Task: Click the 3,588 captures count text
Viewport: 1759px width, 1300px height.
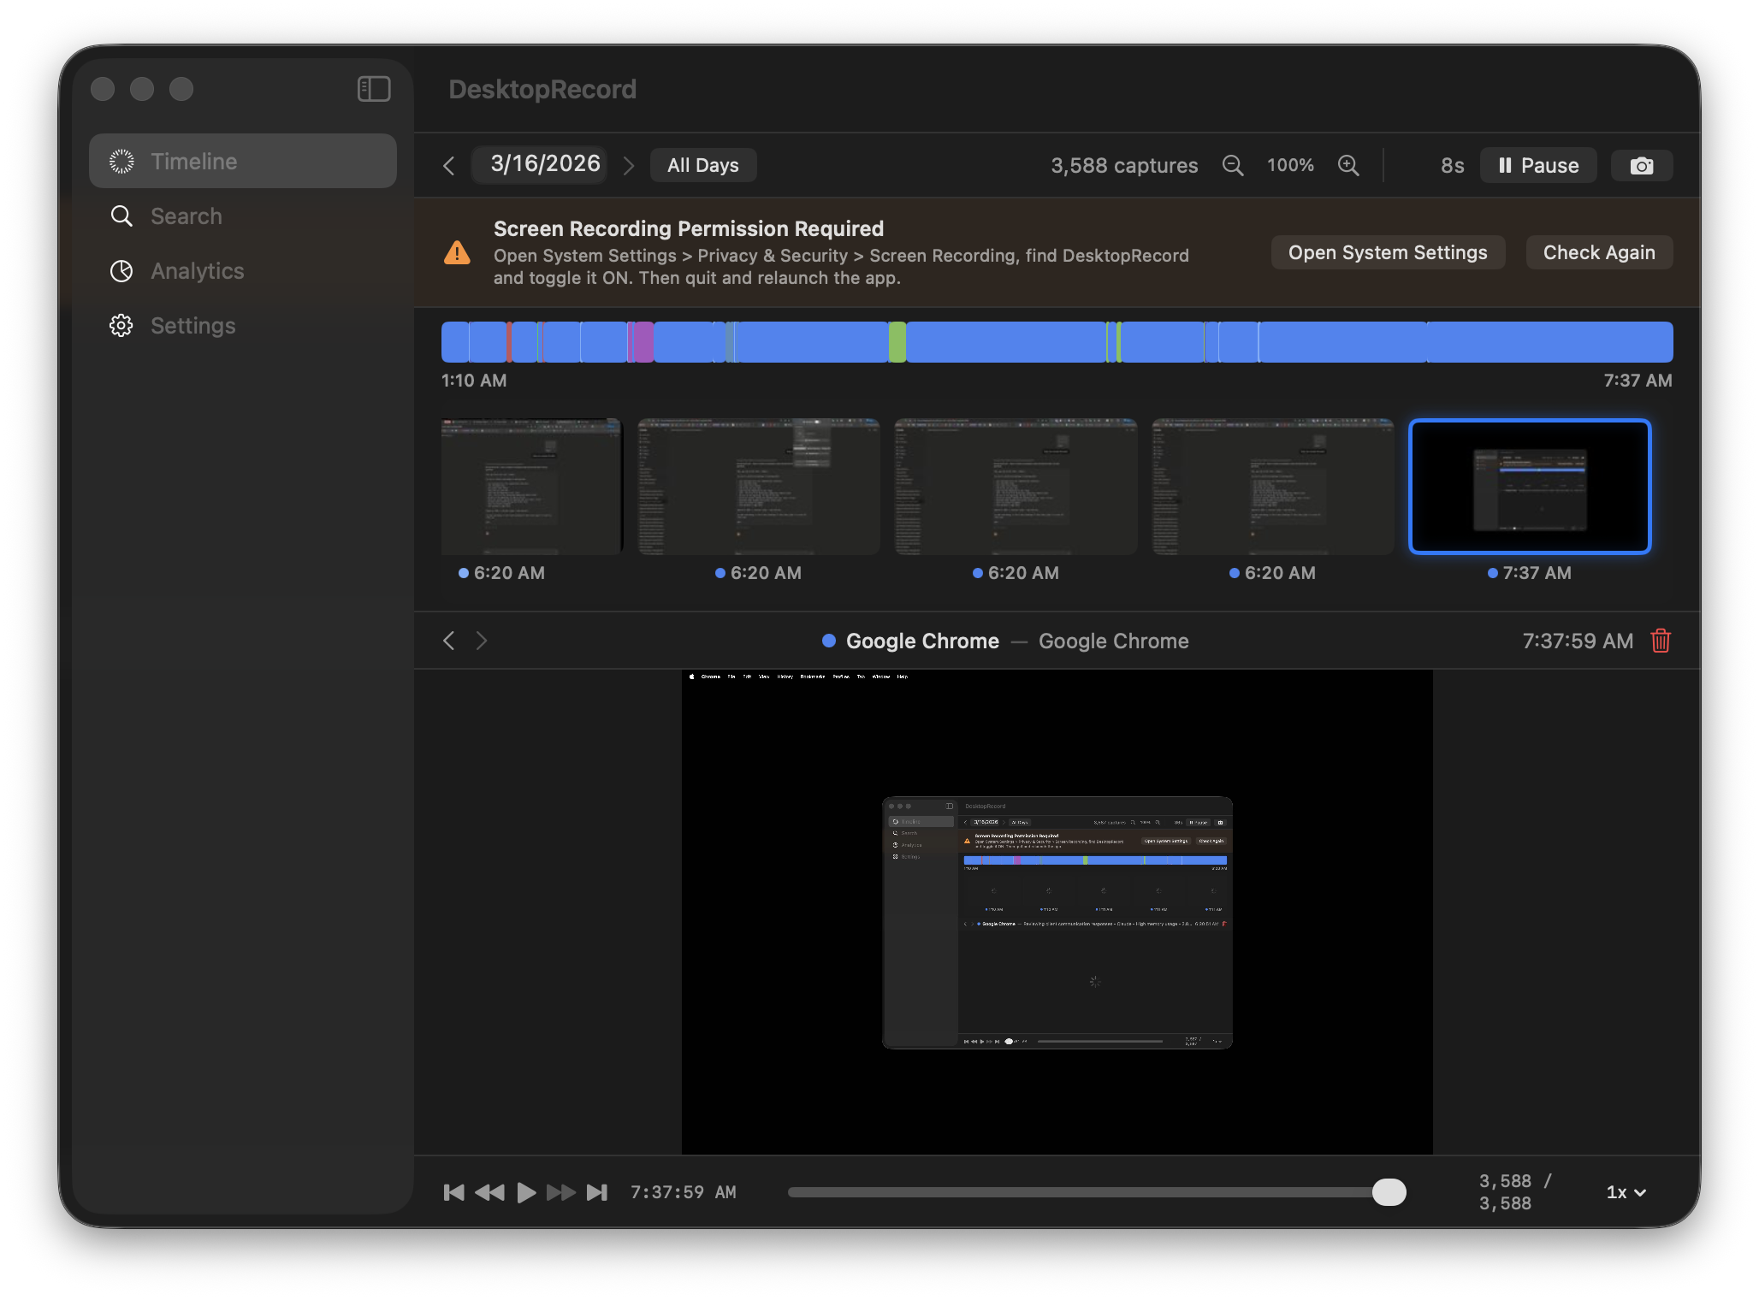Action: coord(1124,165)
